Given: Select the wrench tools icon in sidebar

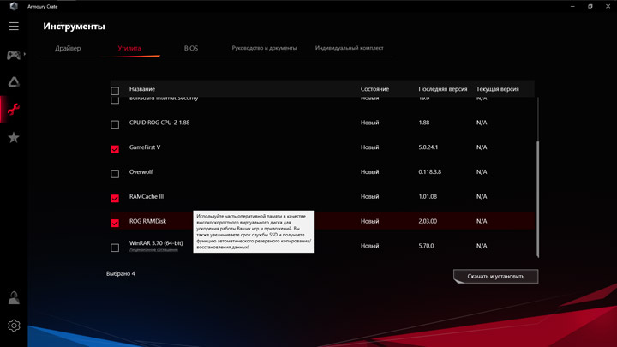Looking at the screenshot, I should [x=14, y=110].
